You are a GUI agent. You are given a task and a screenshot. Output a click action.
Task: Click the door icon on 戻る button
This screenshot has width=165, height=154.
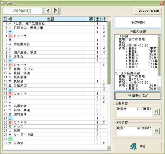133,147
